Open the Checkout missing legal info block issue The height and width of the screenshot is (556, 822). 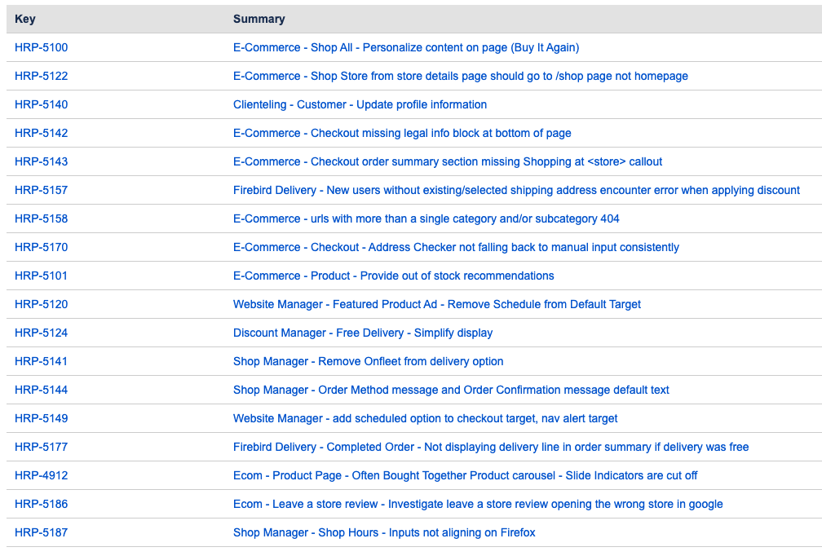(402, 133)
